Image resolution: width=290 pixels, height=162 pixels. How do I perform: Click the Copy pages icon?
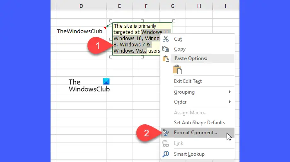[x=166, y=49]
